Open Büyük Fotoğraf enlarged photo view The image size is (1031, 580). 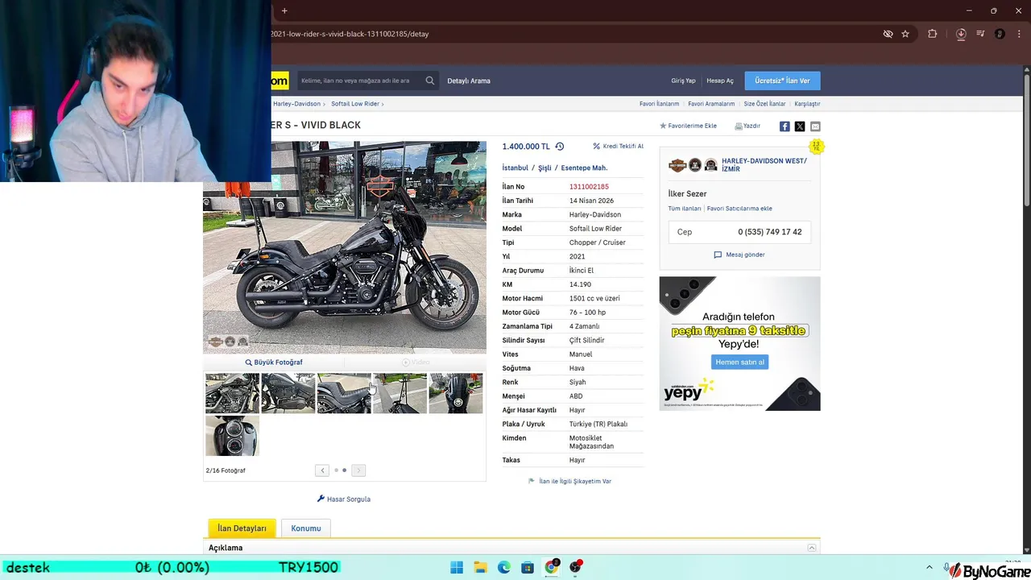(274, 362)
